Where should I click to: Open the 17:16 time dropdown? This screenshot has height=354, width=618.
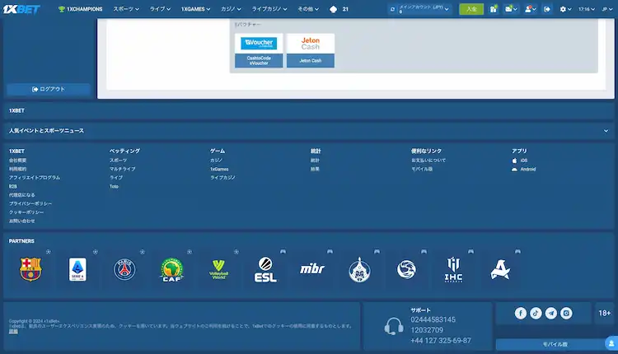(x=587, y=9)
